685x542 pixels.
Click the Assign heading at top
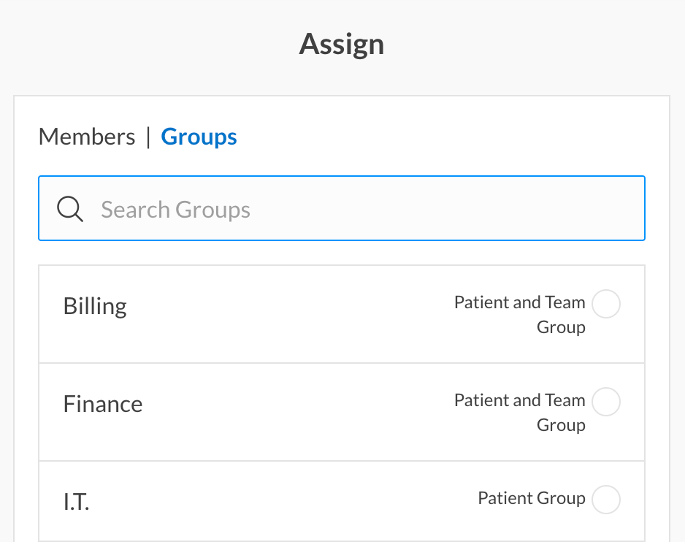342,45
